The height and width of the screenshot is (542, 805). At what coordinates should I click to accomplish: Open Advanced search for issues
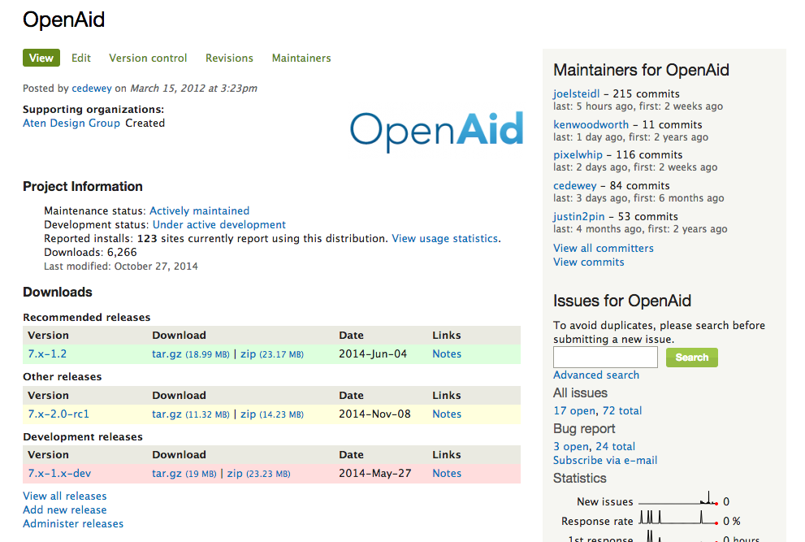tap(596, 375)
